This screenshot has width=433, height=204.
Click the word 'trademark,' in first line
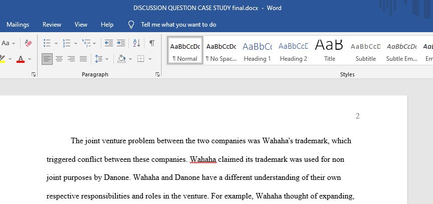click(x=312, y=141)
